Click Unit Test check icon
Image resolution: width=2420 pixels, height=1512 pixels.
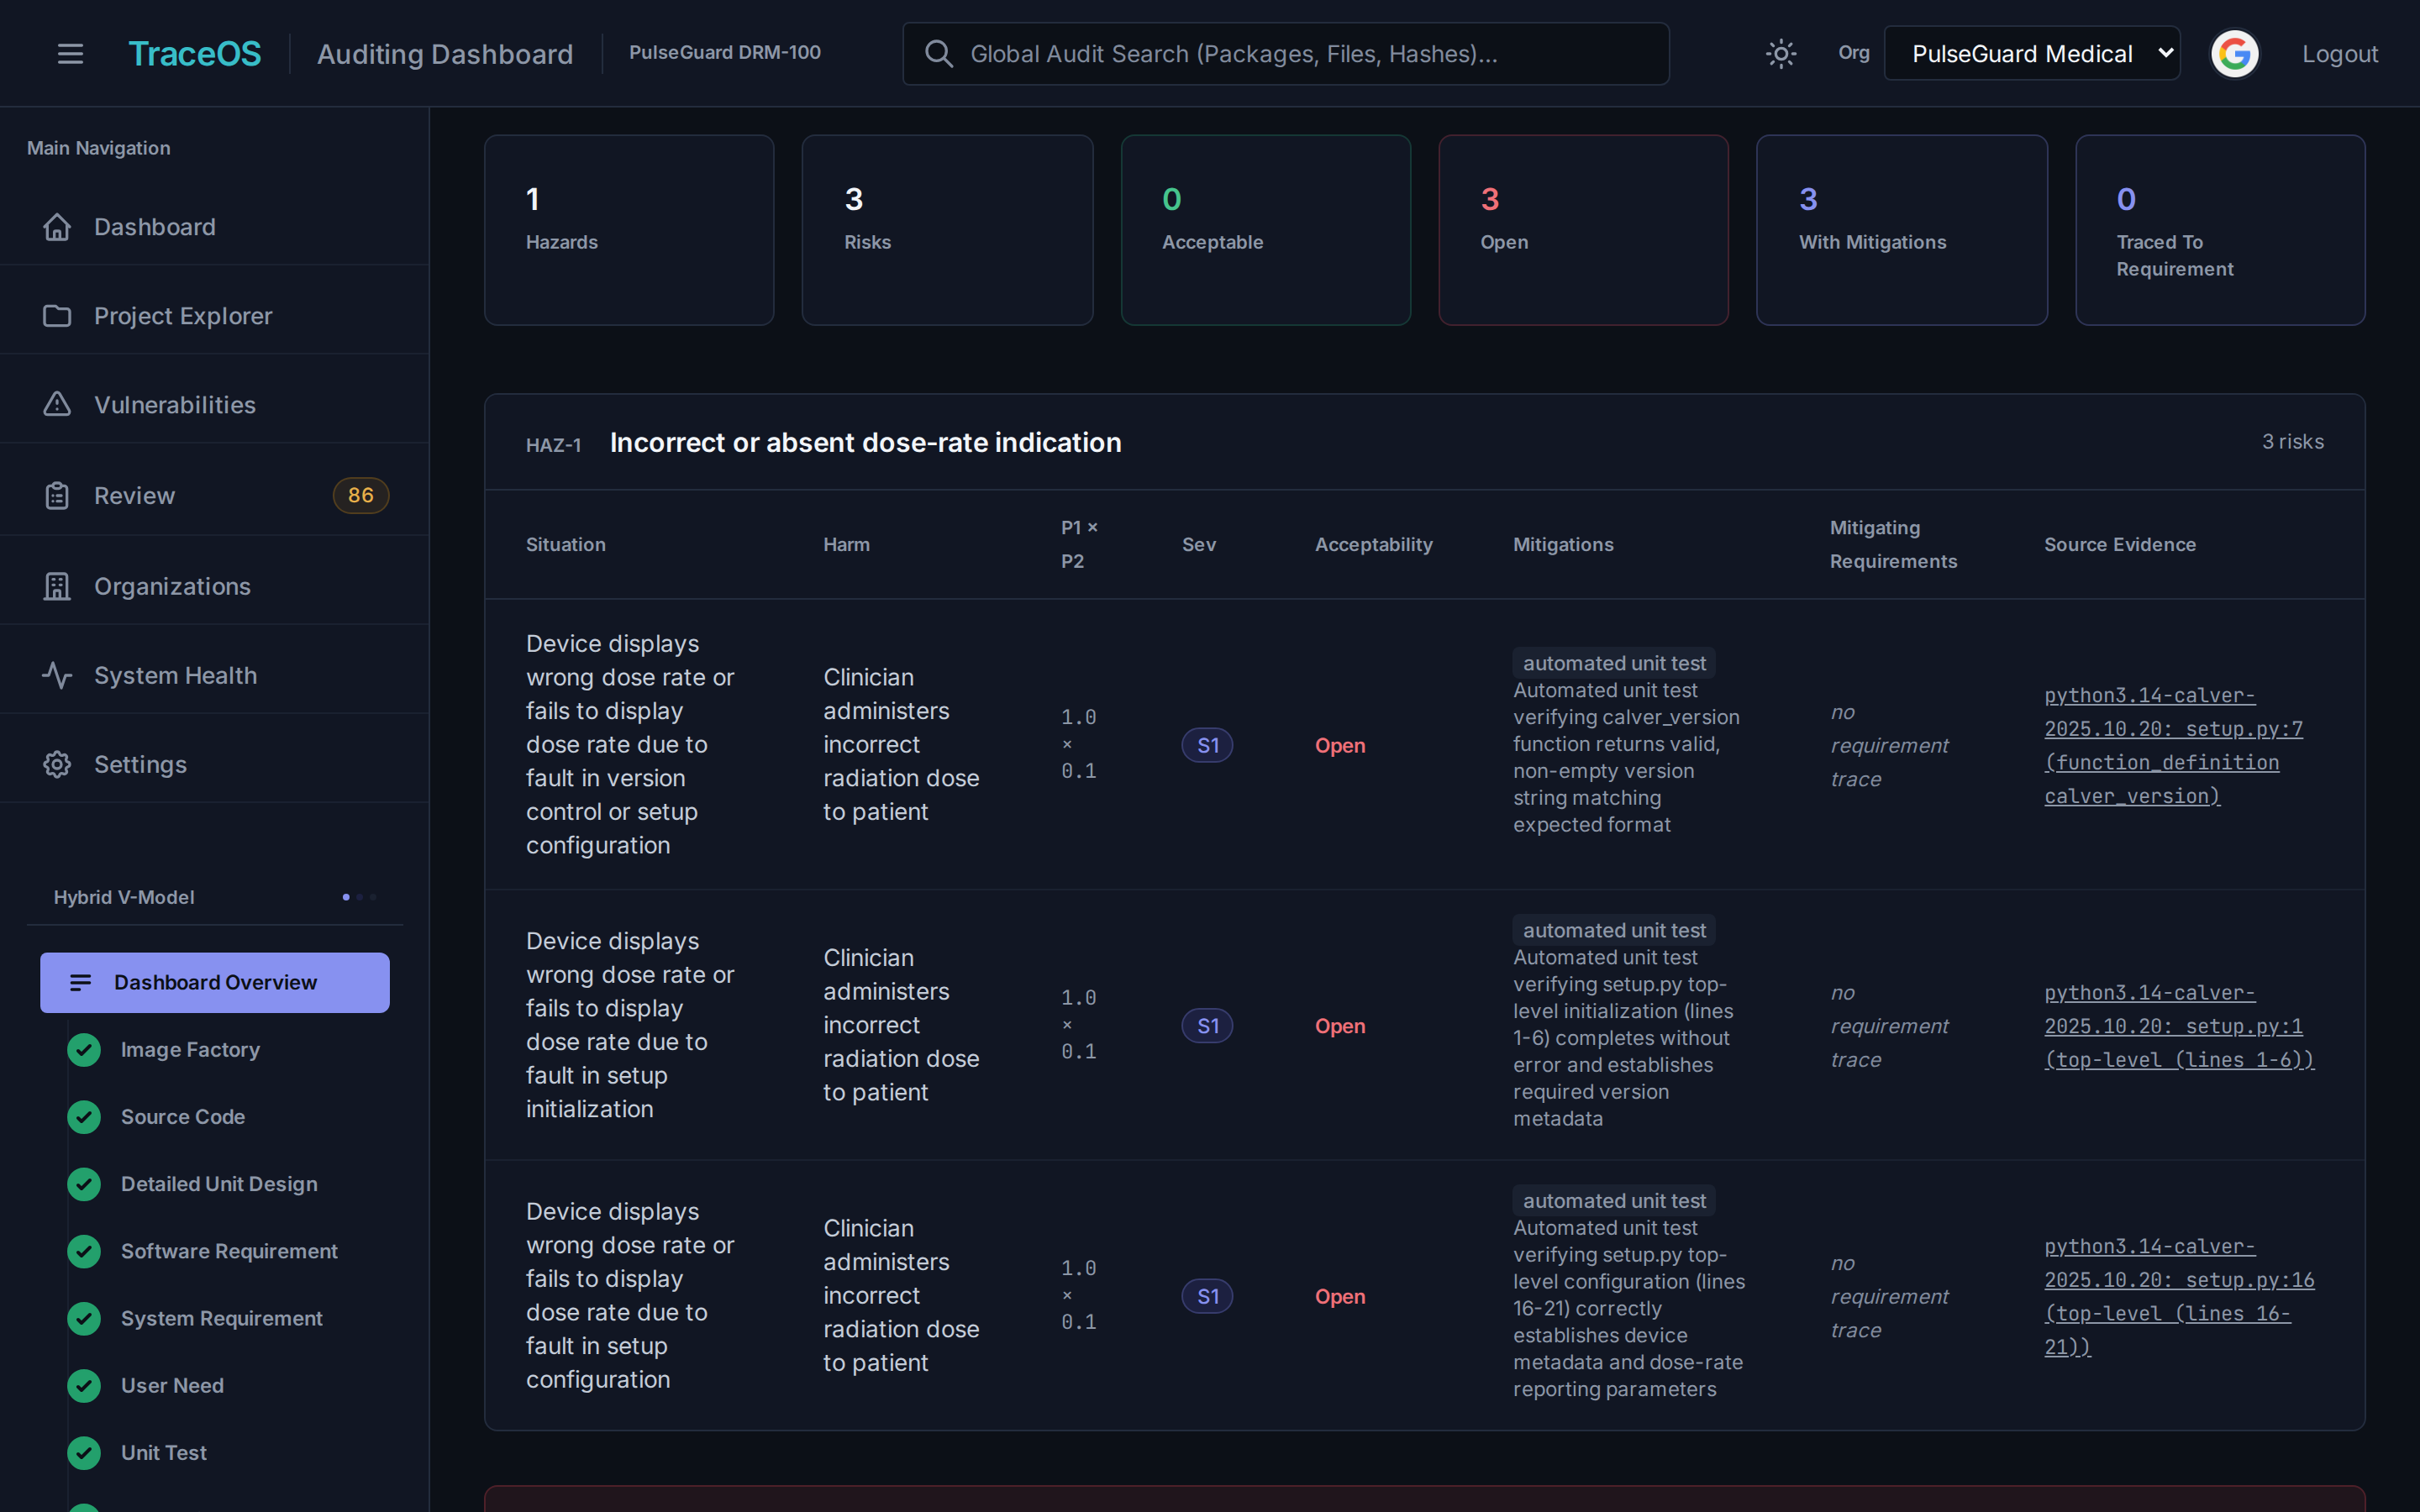[x=84, y=1453]
